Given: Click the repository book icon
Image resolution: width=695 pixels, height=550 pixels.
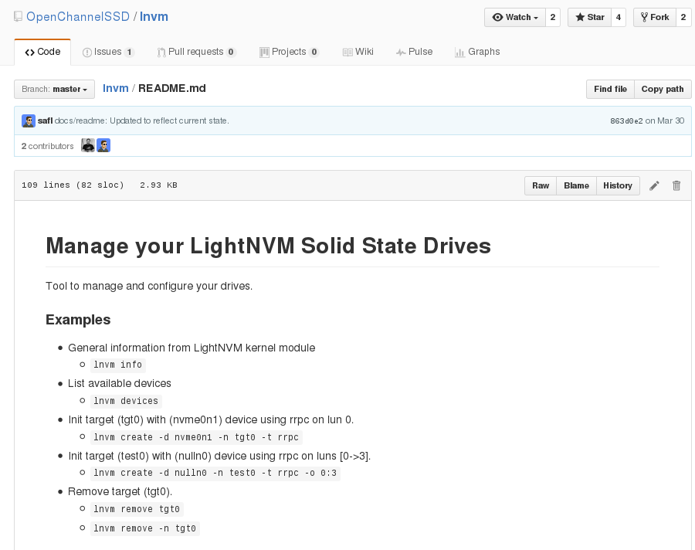Looking at the screenshot, I should point(18,17).
